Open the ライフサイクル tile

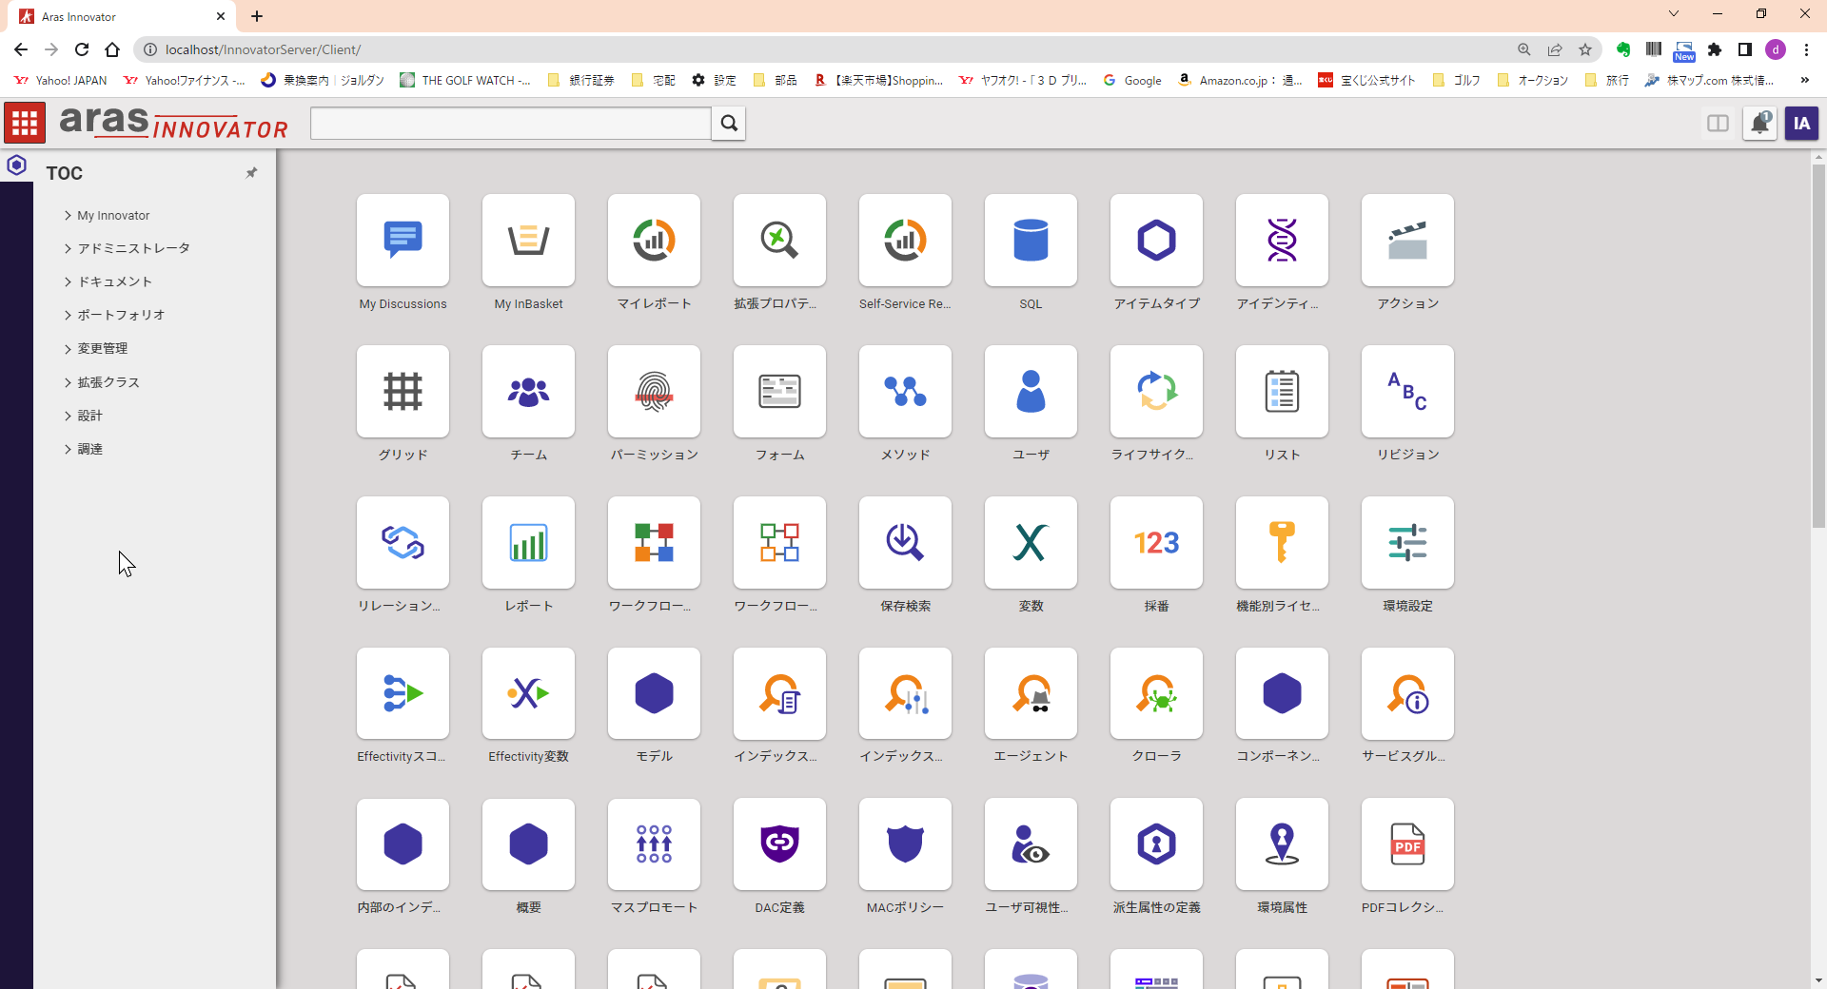1156,392
